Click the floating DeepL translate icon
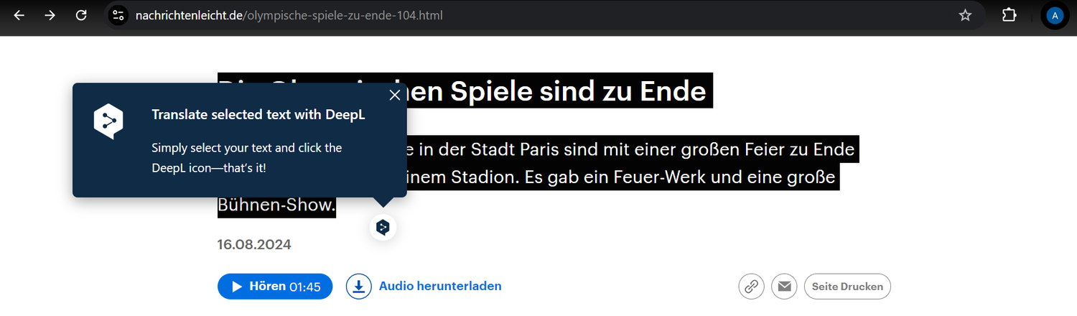This screenshot has height=316, width=1077. 383,228
